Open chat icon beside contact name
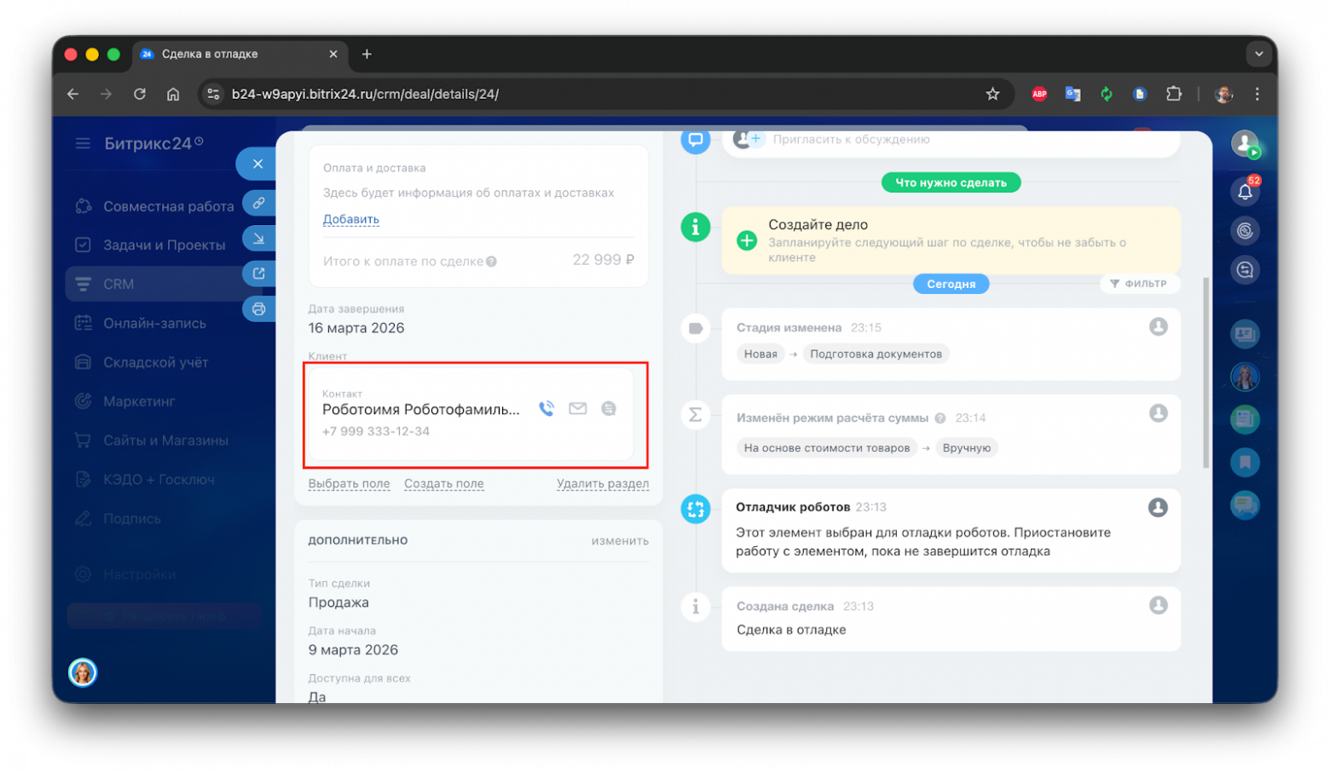1330x772 pixels. coord(609,408)
